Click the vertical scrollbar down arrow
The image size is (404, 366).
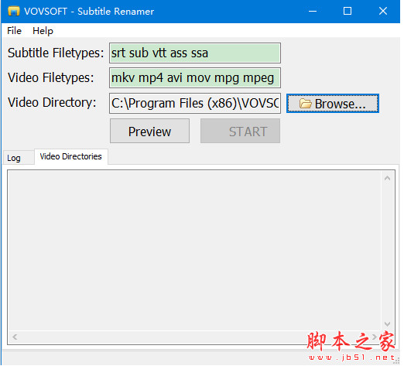pyautogui.click(x=387, y=323)
